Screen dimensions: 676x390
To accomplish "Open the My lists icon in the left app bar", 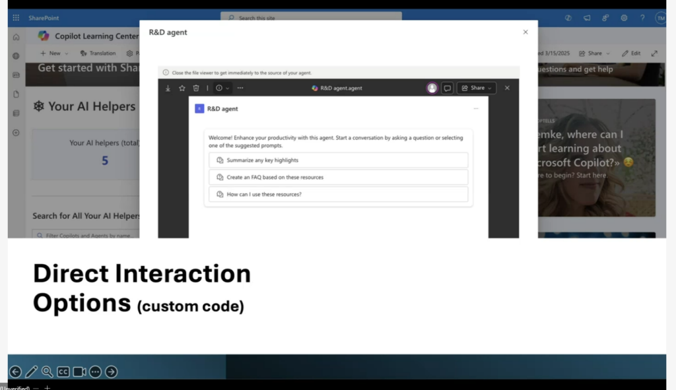I will pyautogui.click(x=16, y=113).
